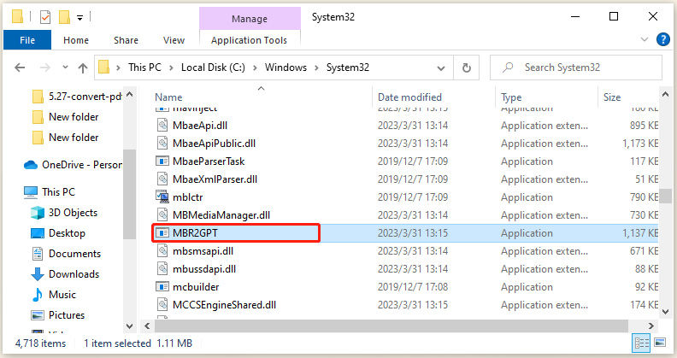Select the mbussdapi.dll file
The image size is (677, 358).
click(x=204, y=269)
